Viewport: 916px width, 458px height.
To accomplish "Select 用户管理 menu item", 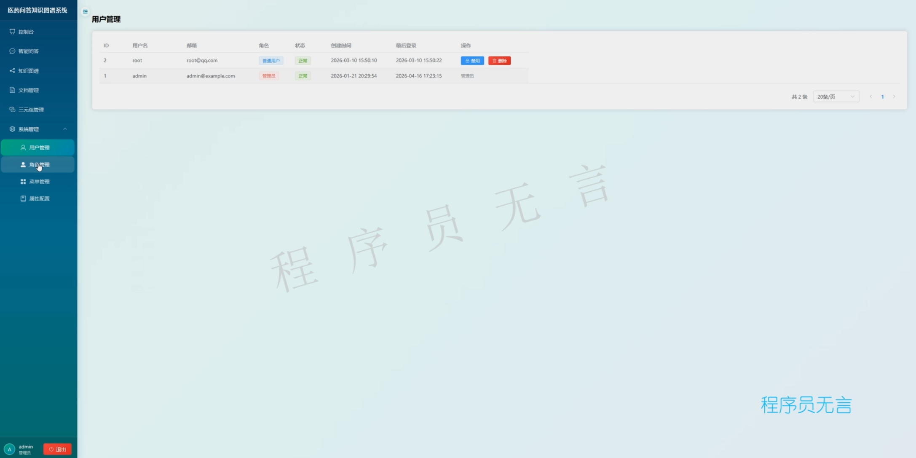I will pos(39,147).
